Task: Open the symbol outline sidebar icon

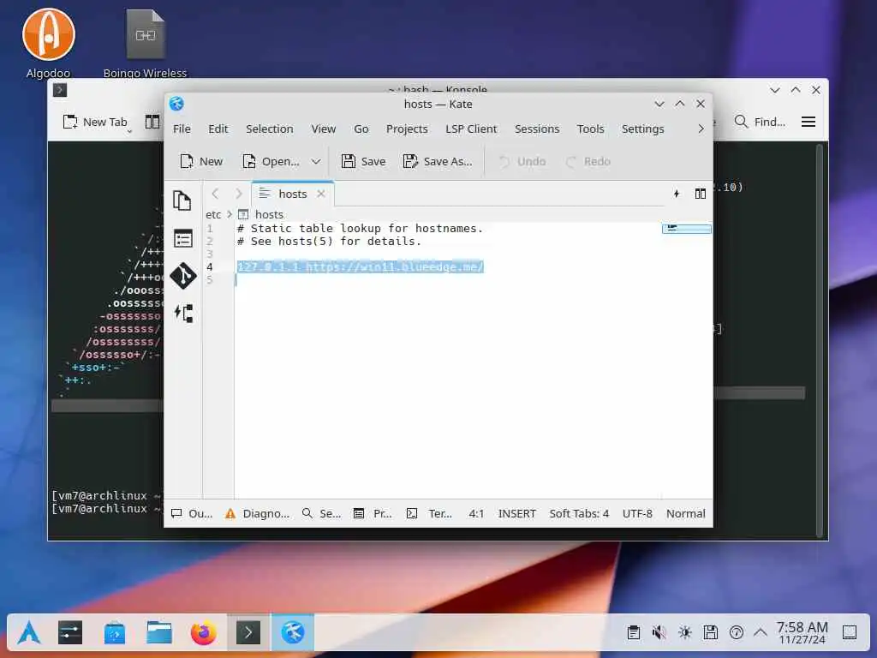Action: [x=183, y=313]
